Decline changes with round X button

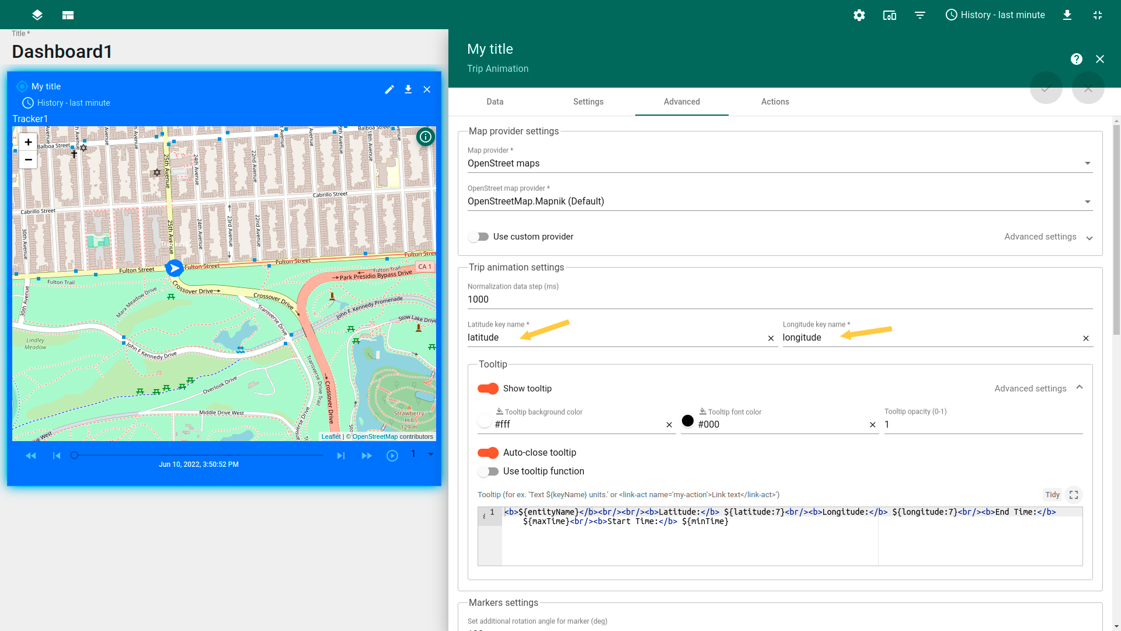click(x=1088, y=88)
